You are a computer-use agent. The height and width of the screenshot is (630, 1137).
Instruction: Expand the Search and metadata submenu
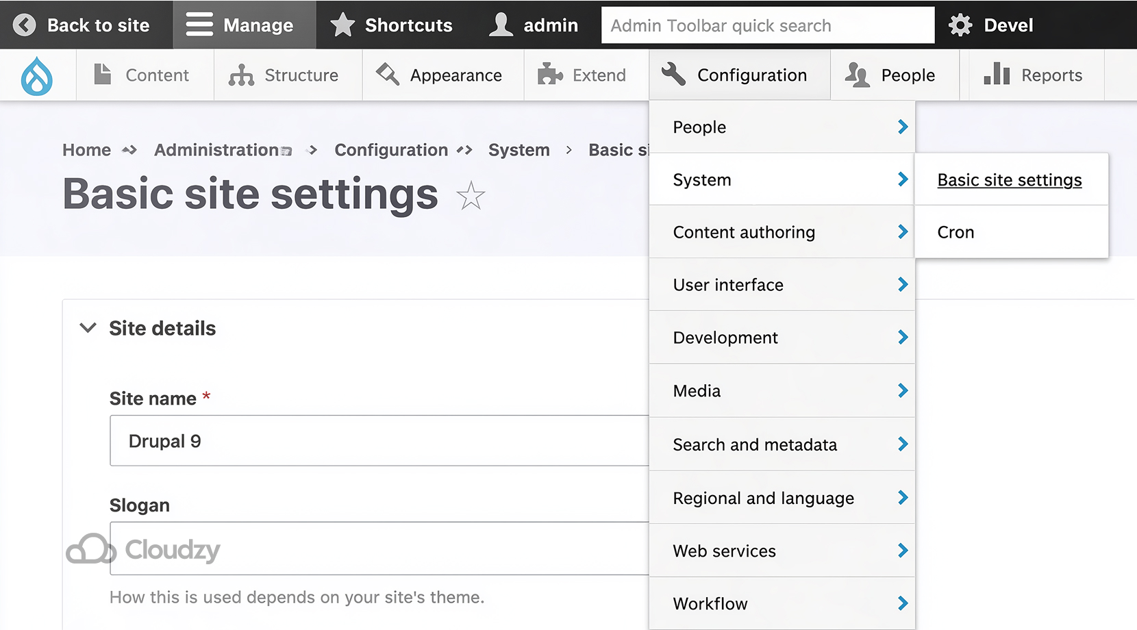coord(902,444)
